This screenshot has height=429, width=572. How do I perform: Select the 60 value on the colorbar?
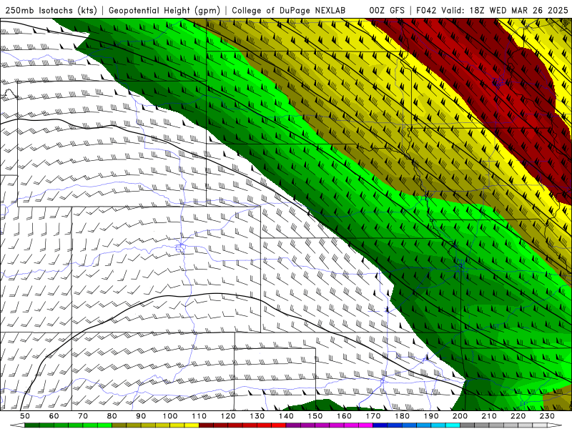pos(54,416)
